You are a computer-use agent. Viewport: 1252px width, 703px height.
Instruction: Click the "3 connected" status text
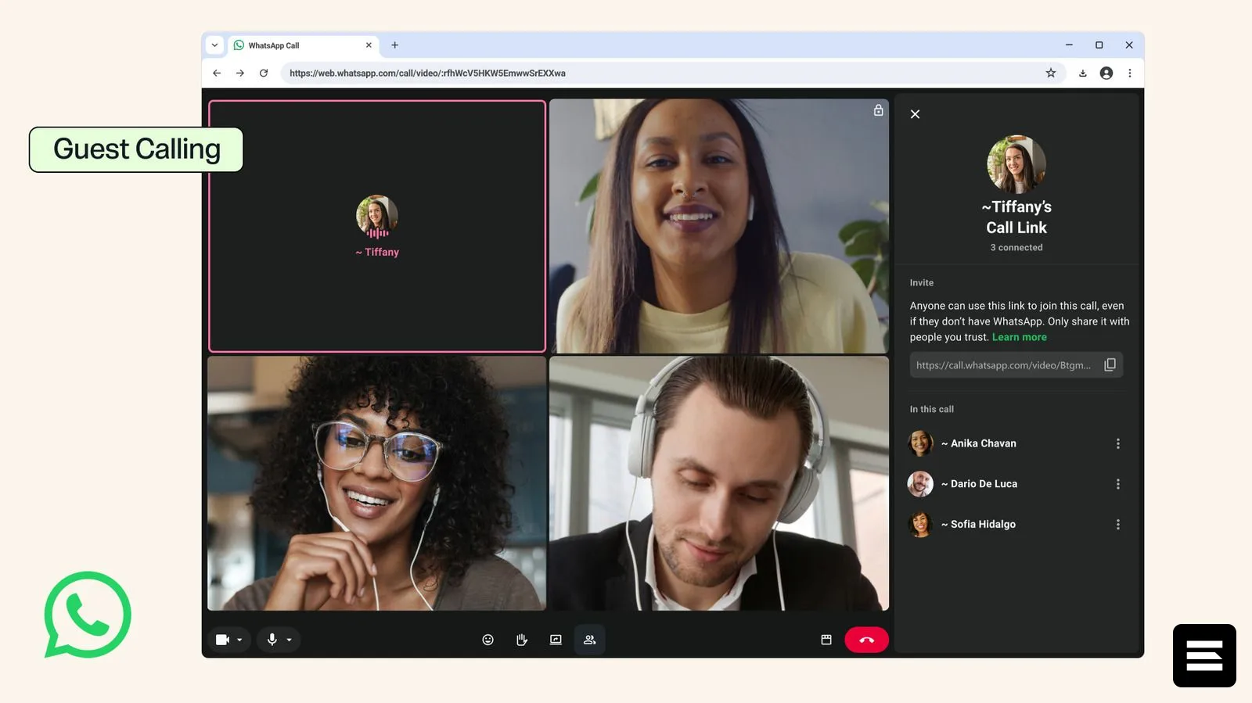pyautogui.click(x=1016, y=247)
